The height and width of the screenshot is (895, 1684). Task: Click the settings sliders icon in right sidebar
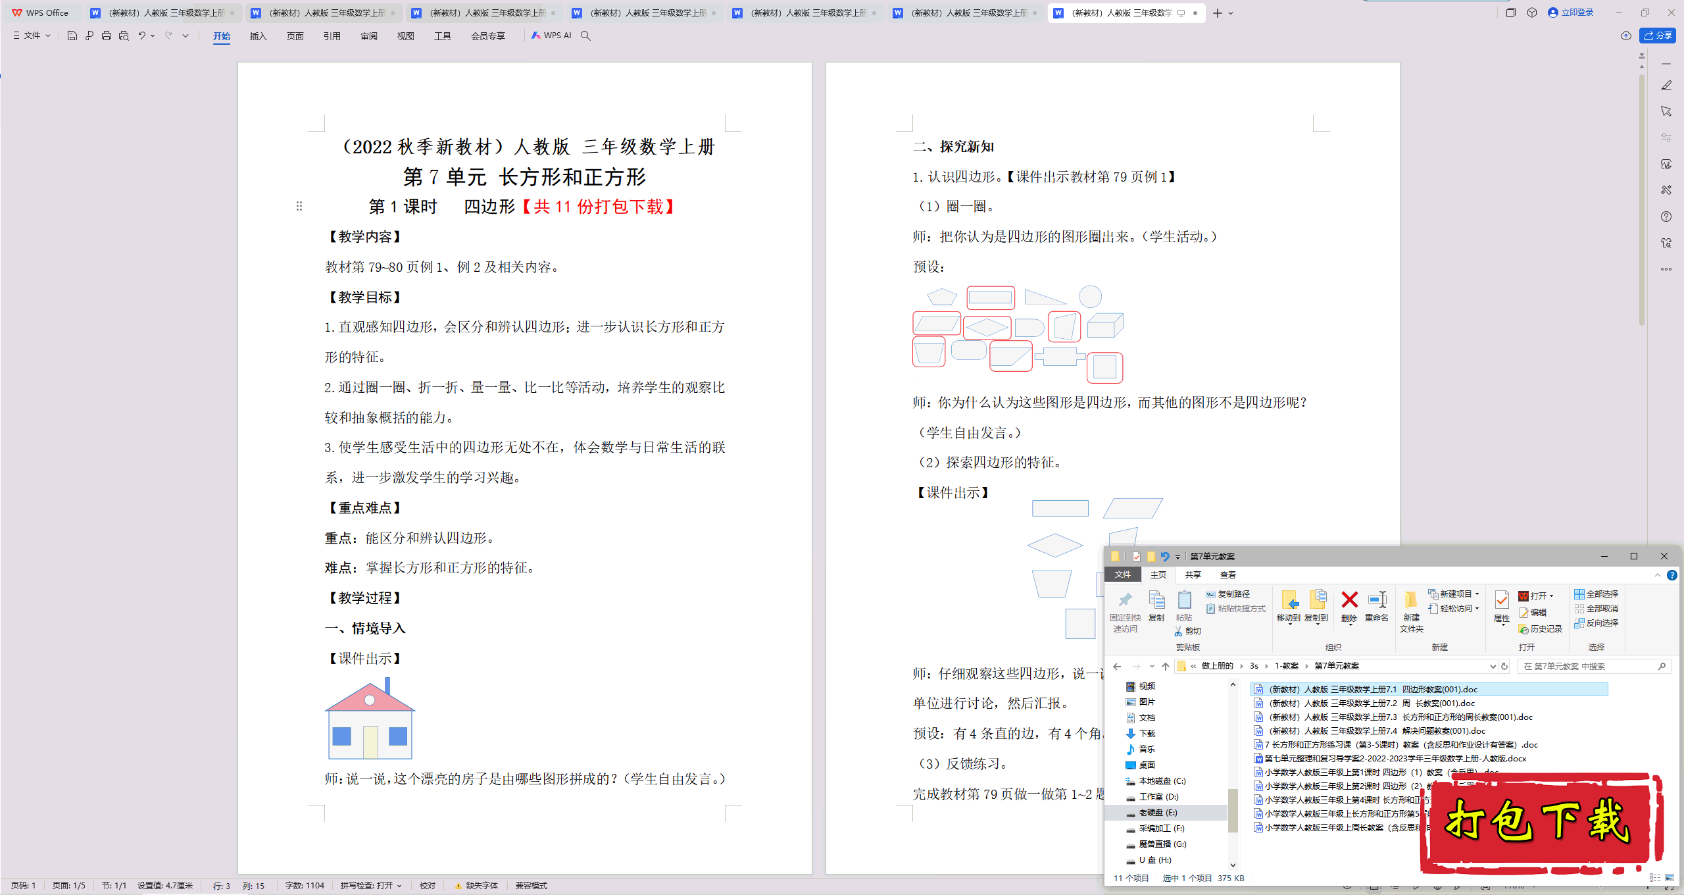[1666, 138]
